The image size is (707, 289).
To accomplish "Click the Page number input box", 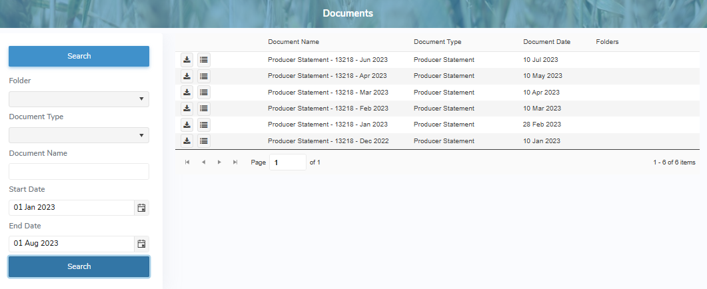I will (x=287, y=162).
